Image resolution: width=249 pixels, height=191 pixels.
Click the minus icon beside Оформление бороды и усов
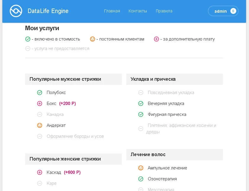tap(40, 136)
